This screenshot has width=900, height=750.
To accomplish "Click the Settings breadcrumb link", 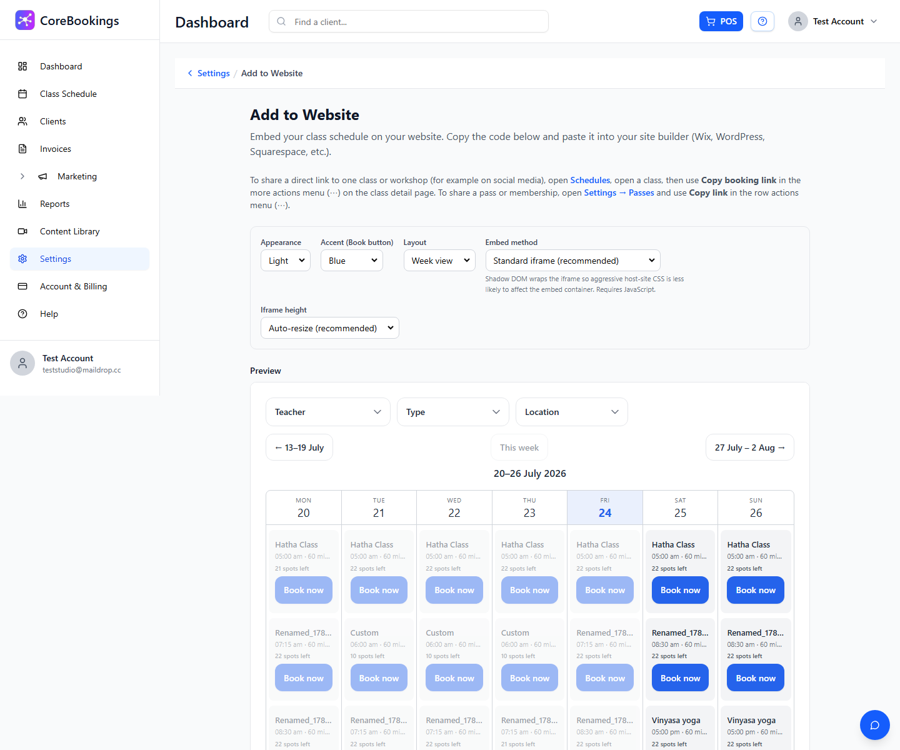I will click(x=214, y=73).
